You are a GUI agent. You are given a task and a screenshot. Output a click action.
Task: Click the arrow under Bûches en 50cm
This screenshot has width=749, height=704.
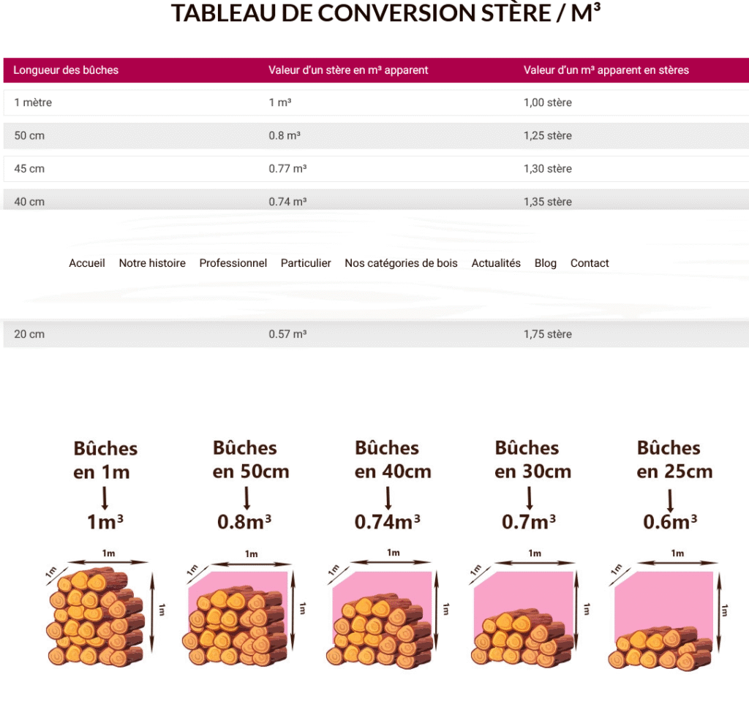247,498
